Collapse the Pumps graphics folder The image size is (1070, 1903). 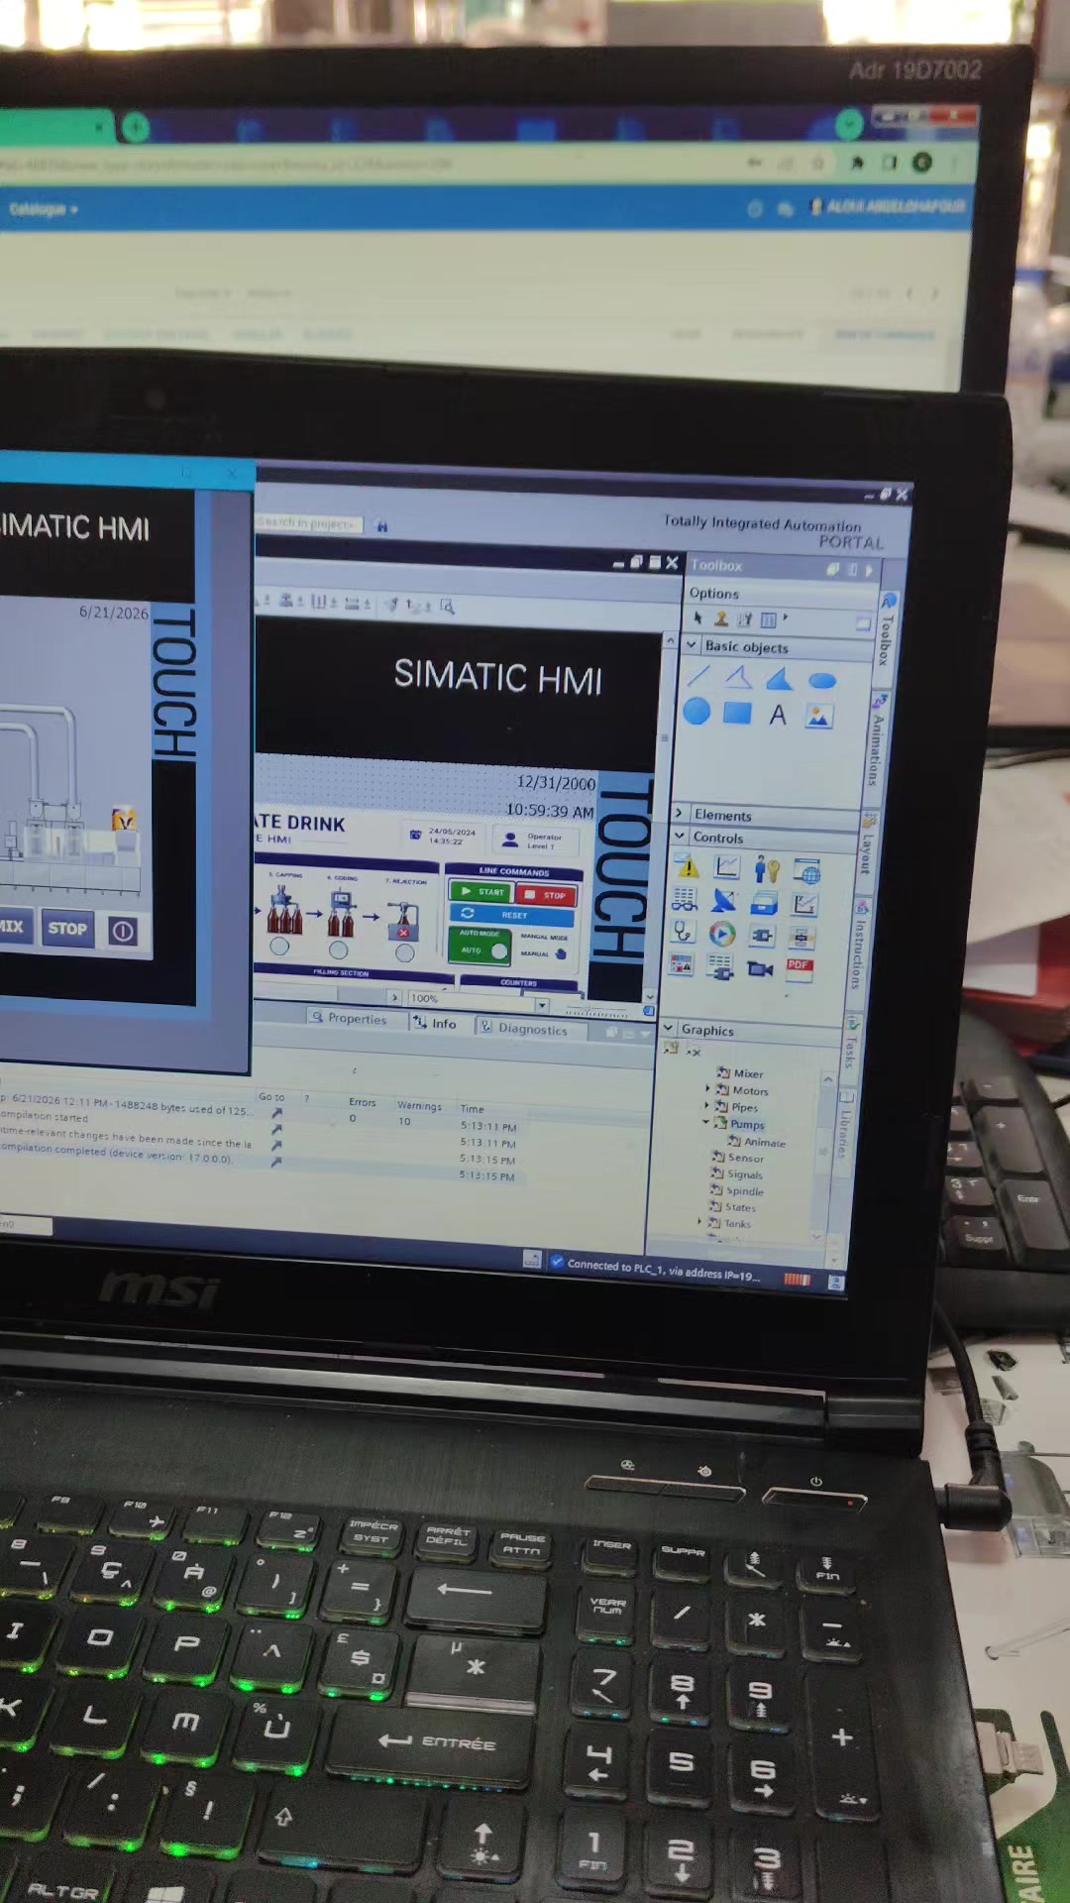pos(706,1122)
